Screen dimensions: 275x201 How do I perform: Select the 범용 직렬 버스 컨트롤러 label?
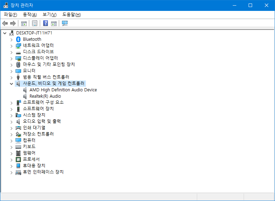pos(46,77)
